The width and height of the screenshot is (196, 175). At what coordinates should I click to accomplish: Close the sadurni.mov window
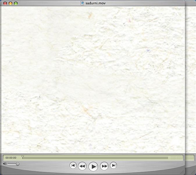click(x=5, y=3)
